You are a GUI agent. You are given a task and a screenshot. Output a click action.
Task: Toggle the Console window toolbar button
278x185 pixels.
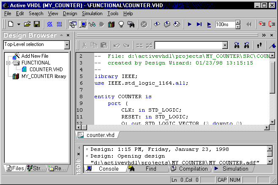point(82,24)
